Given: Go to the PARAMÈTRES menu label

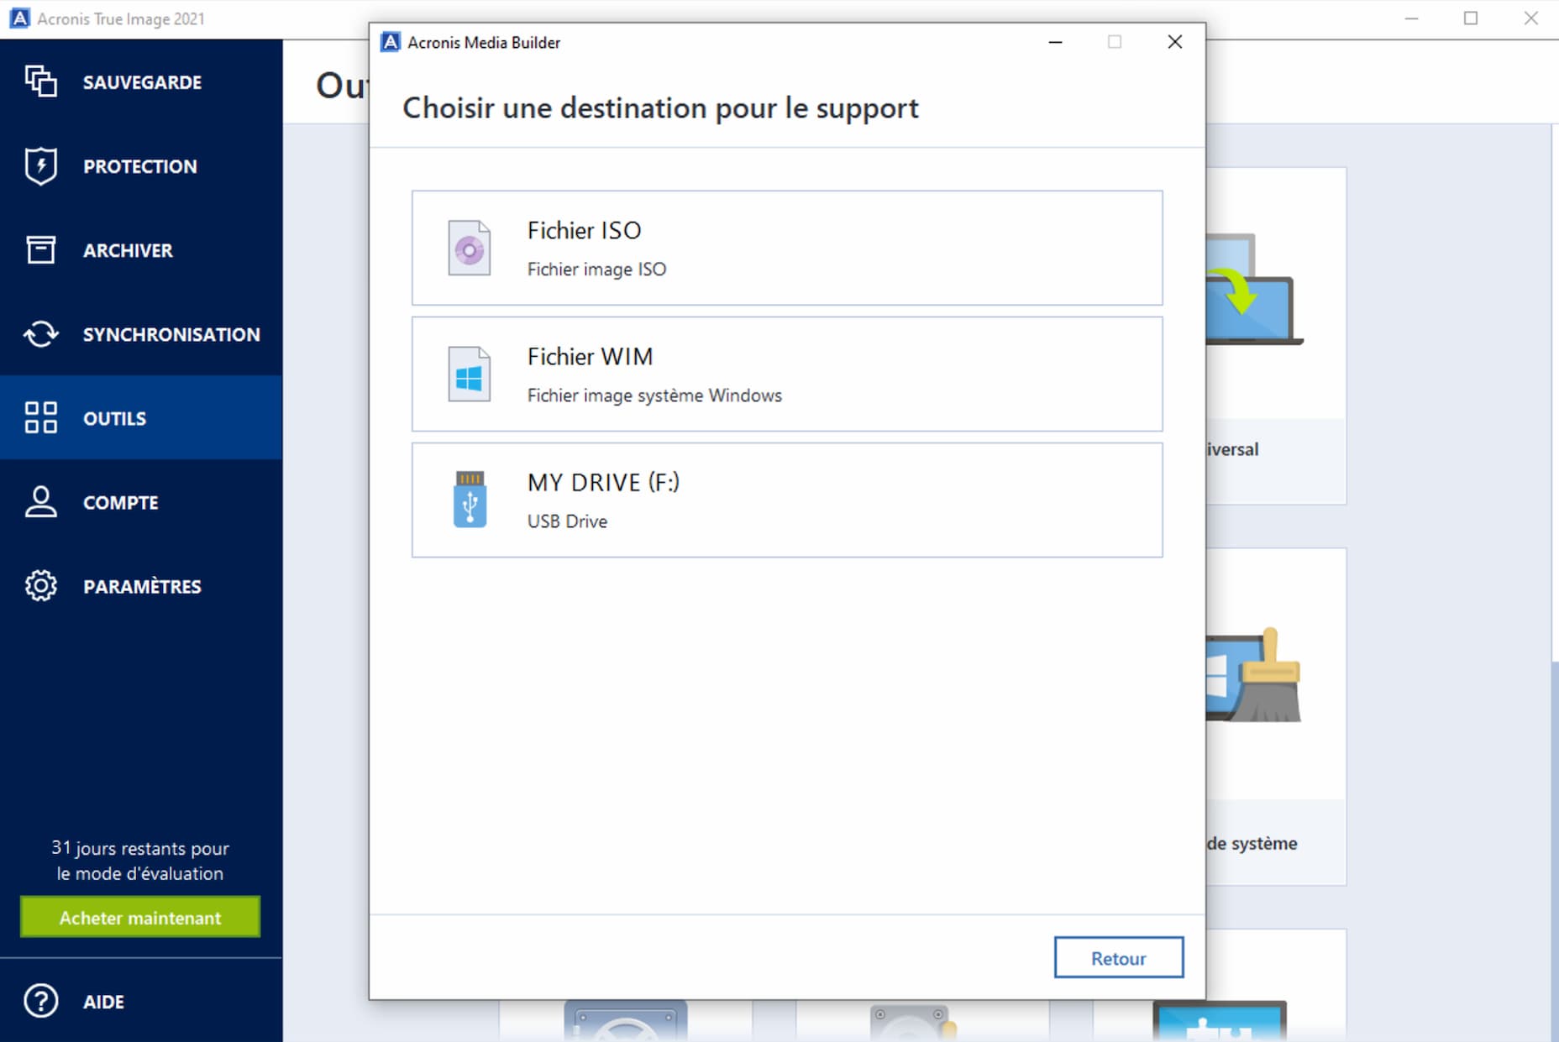Looking at the screenshot, I should 142,586.
